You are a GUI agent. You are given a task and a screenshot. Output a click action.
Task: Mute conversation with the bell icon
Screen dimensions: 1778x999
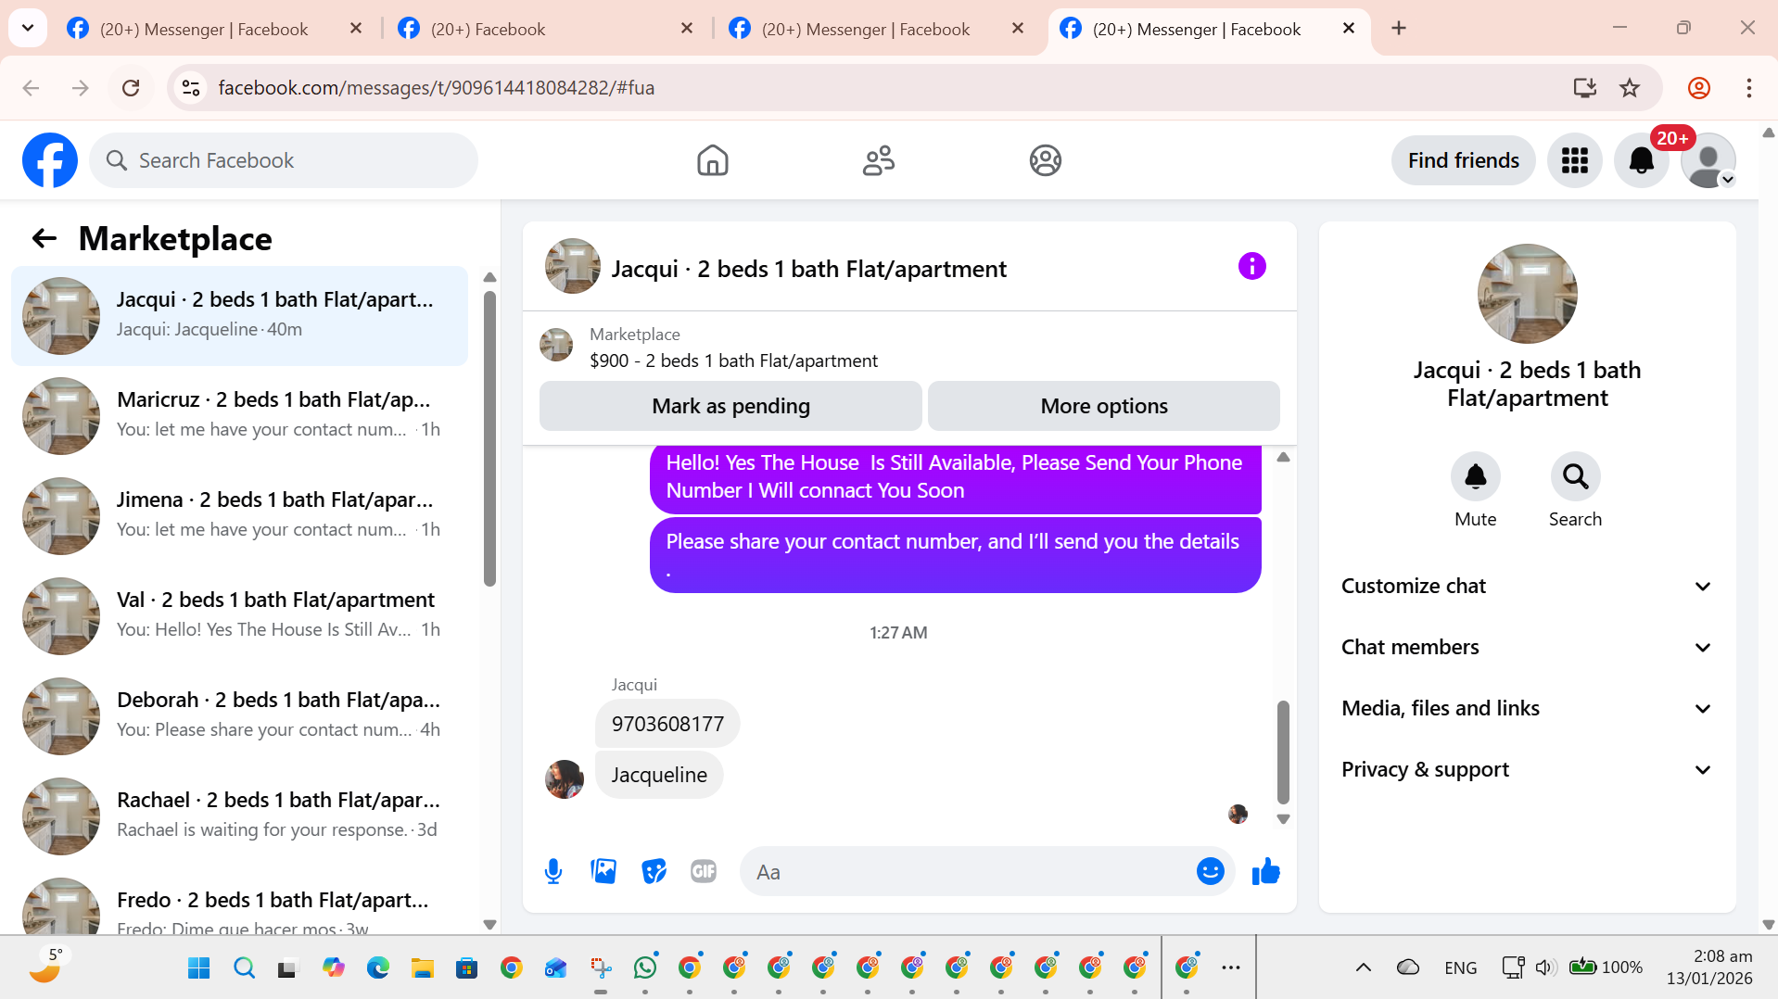pyautogui.click(x=1475, y=476)
